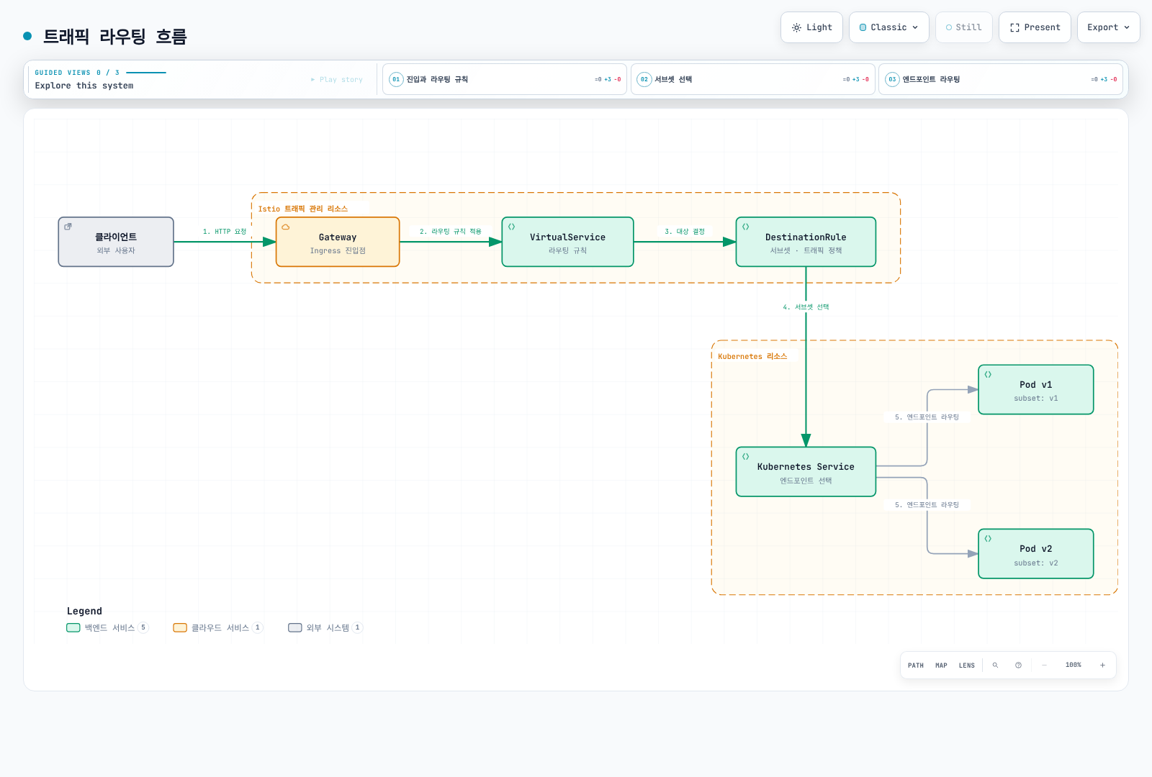Viewport: 1152px width, 777px height.
Task: Click the '3. 대상 결정' edge label
Action: (685, 232)
